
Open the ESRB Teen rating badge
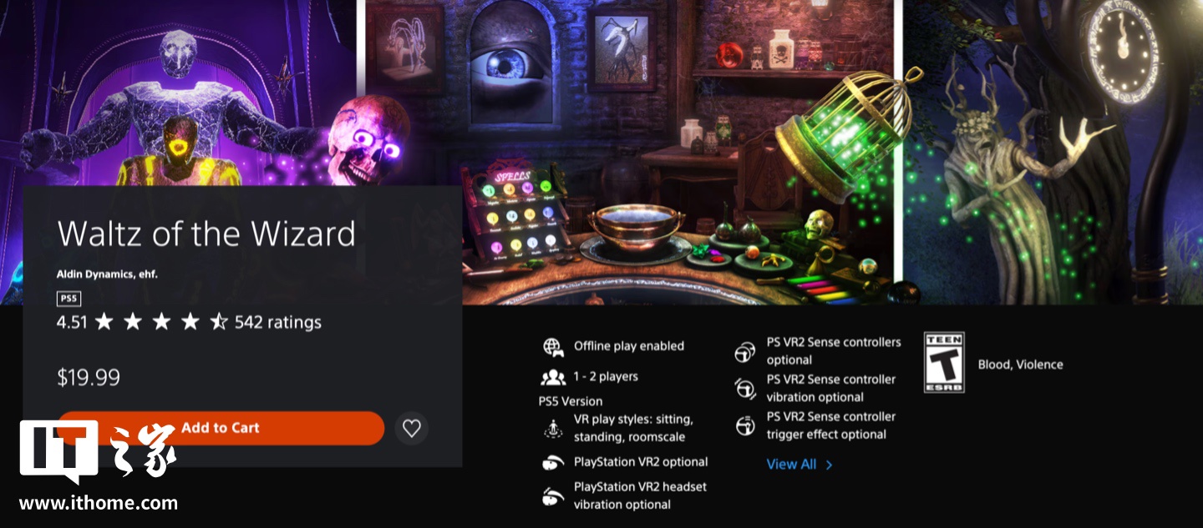point(944,362)
